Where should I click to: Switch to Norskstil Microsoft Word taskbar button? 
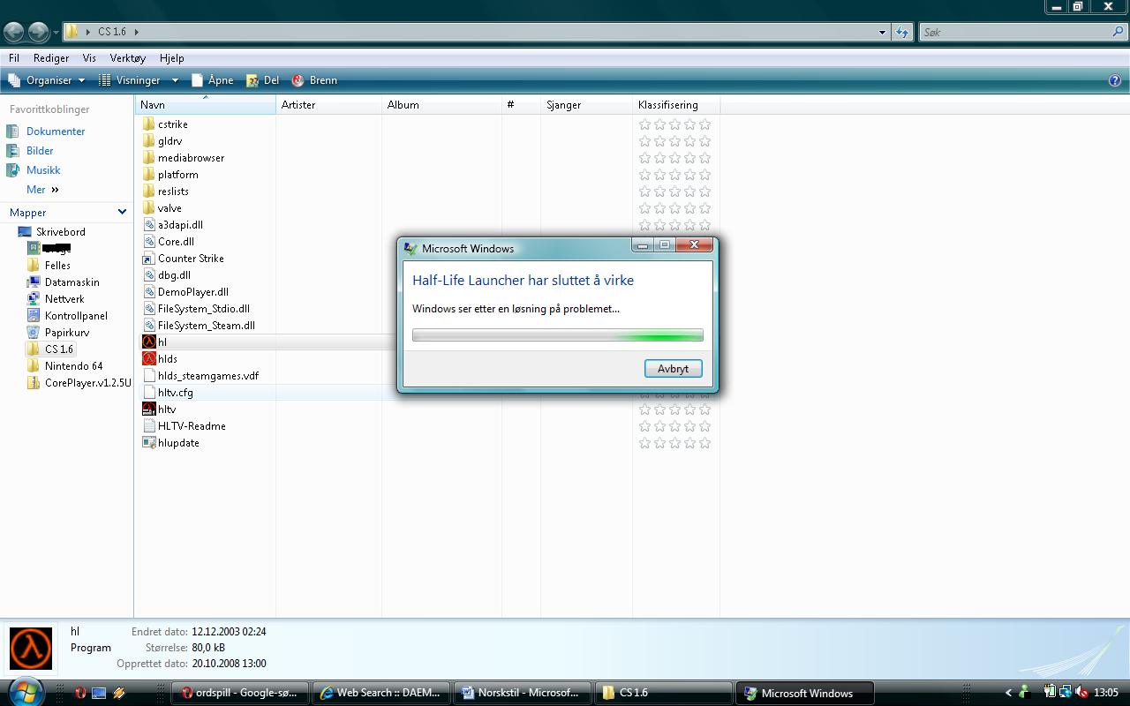tap(522, 693)
